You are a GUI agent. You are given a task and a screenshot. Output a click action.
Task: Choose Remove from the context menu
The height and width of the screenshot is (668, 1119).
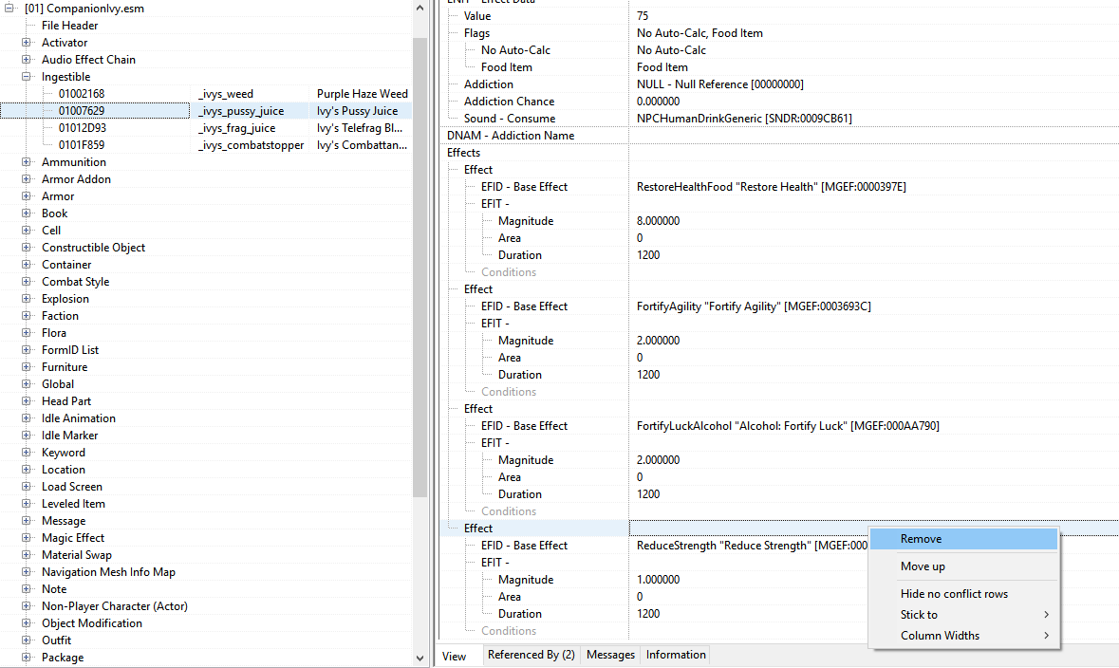click(x=963, y=539)
